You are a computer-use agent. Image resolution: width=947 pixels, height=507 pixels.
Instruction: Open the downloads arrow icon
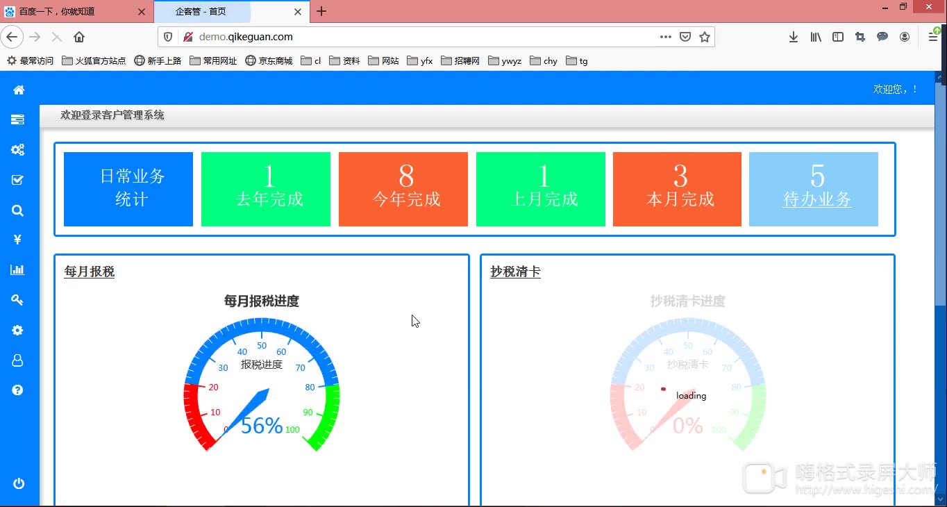(794, 37)
